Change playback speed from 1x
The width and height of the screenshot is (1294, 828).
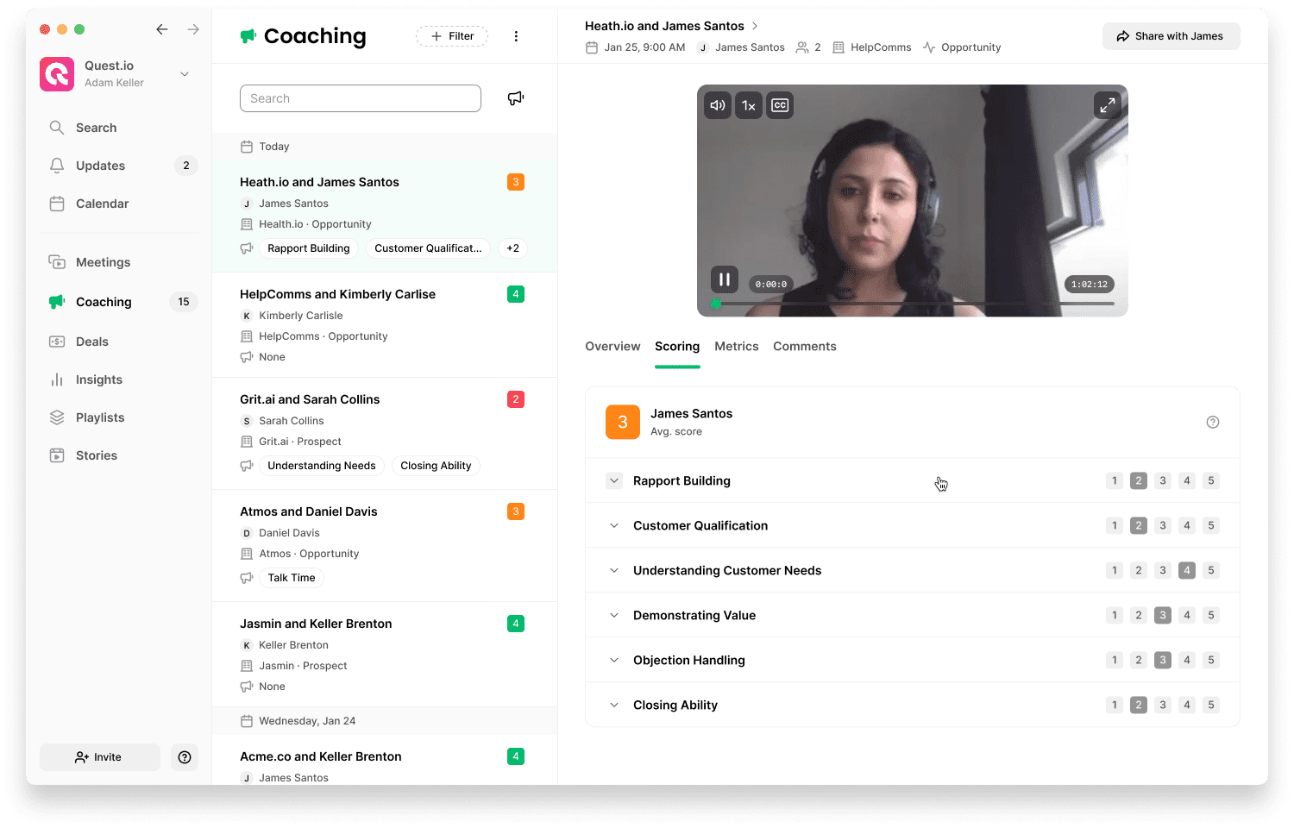[x=749, y=105]
